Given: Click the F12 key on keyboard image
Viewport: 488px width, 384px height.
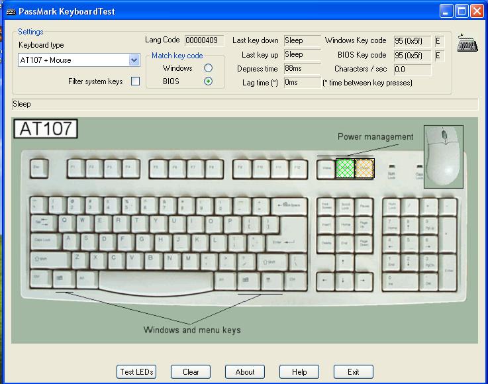Looking at the screenshot, I should (x=298, y=168).
